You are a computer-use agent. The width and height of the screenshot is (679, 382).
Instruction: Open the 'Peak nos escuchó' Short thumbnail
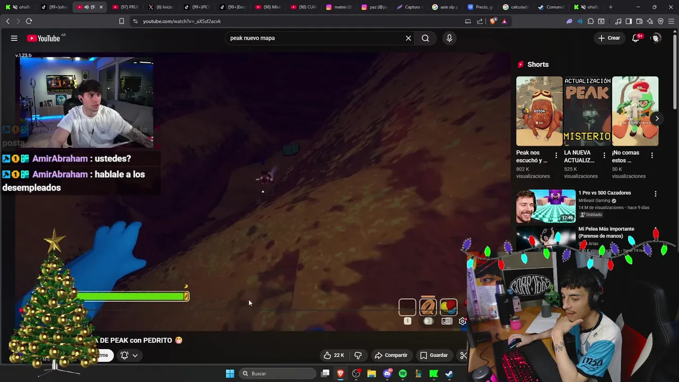click(539, 111)
